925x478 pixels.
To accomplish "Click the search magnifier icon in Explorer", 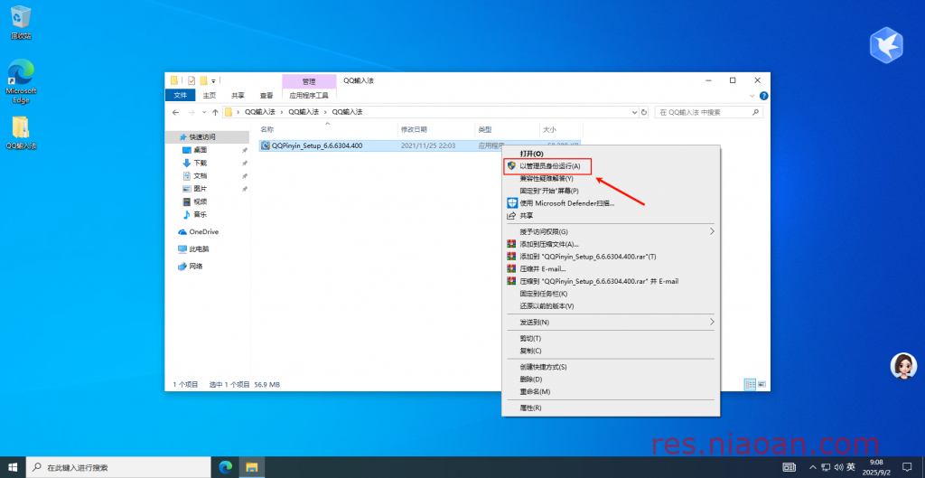I will point(755,112).
